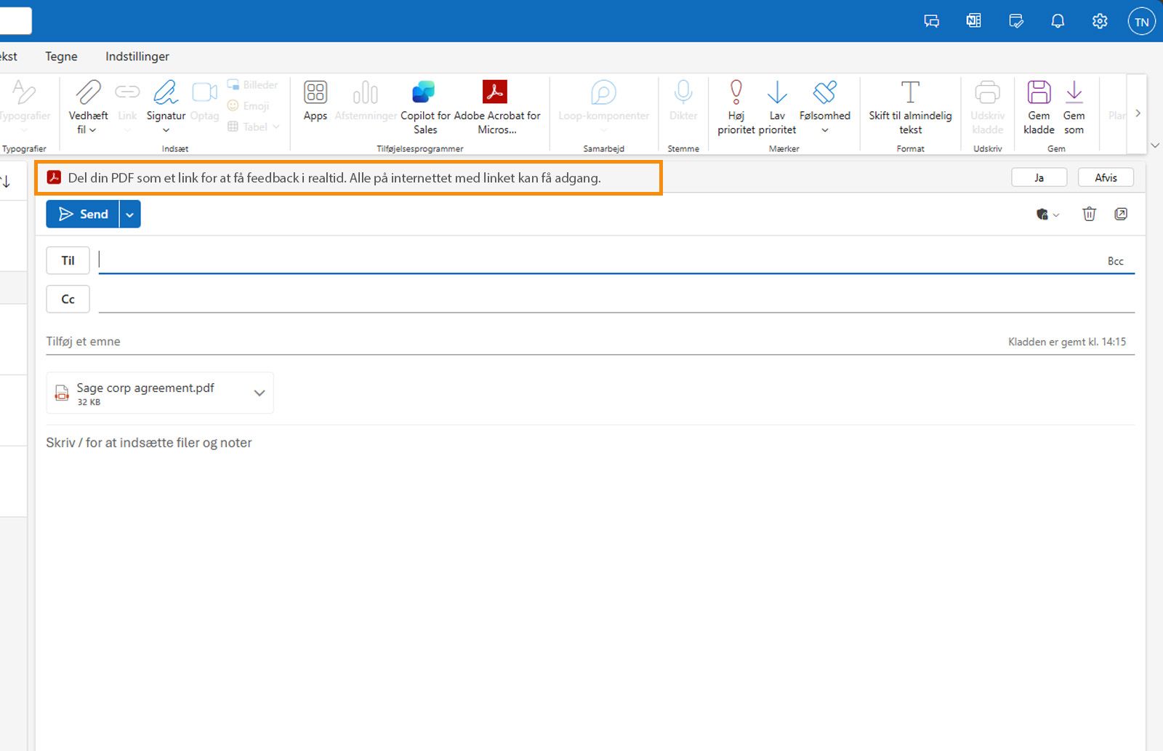Open the Tegne ribbon tab

click(x=60, y=56)
